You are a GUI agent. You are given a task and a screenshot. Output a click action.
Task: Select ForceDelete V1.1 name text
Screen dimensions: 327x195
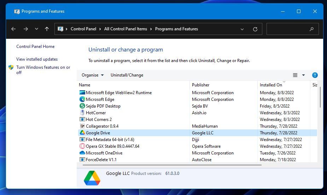[x=101, y=160]
